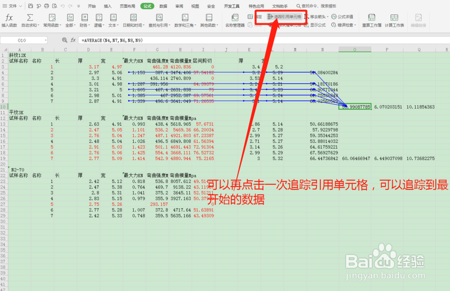Image resolution: width=450 pixels, height=291 pixels.
Task: Click Evaluate Formula (公式求值)
Action: coord(342,17)
